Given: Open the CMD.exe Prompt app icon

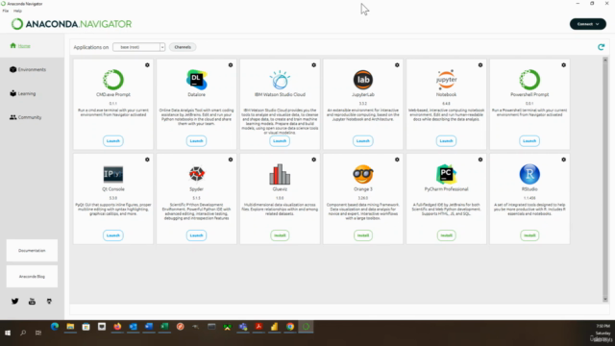Looking at the screenshot, I should (113, 80).
